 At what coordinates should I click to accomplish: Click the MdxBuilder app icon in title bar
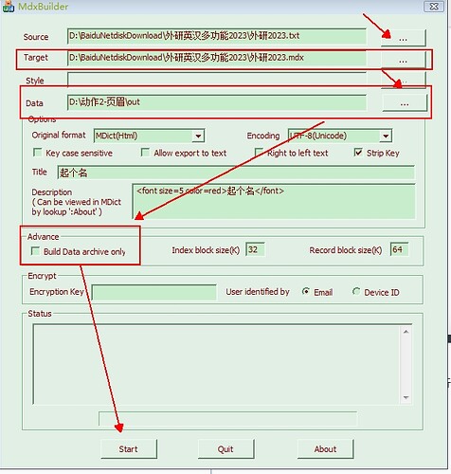coord(9,6)
